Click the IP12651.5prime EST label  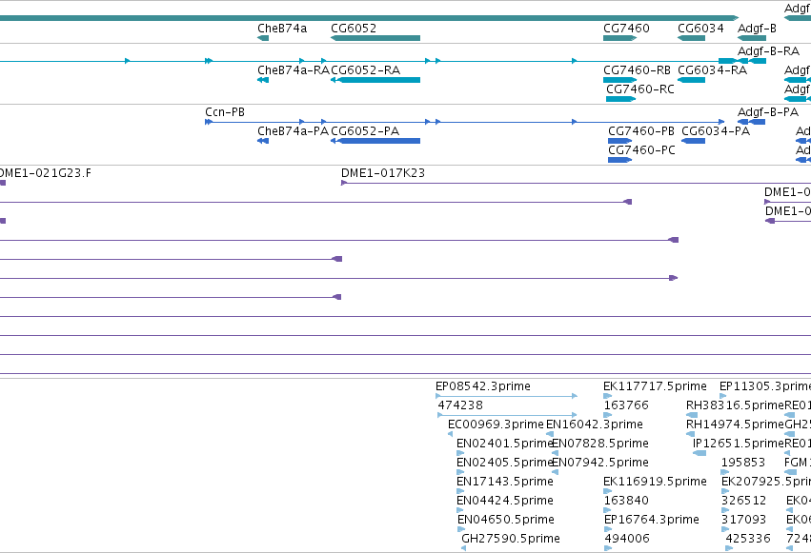[x=739, y=444]
